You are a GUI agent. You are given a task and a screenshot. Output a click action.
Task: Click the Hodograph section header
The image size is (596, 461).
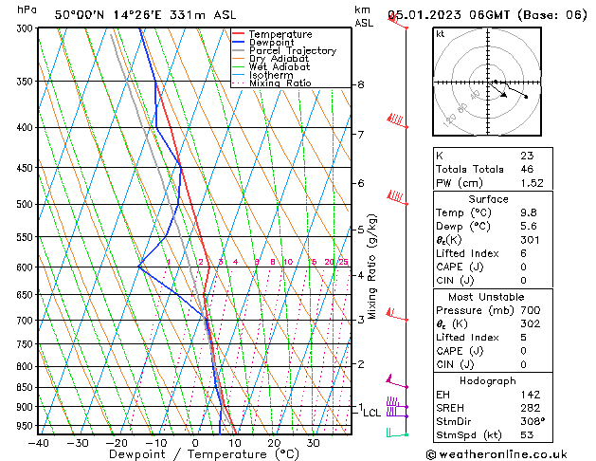(x=488, y=381)
